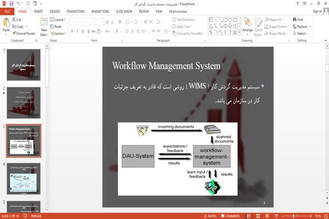The height and width of the screenshot is (219, 329).
Task: Click zoom in plus button
Action: [310, 216]
